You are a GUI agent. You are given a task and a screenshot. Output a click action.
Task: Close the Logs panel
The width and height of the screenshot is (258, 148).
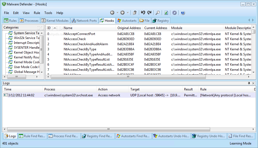pos(253,83)
